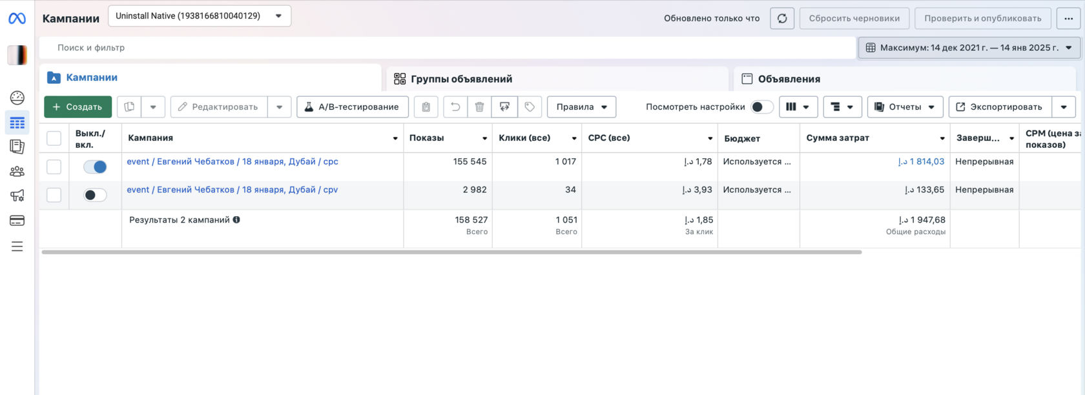Screen dimensions: 1085x395
Task: Open the cpc campaign name link
Action: point(232,161)
